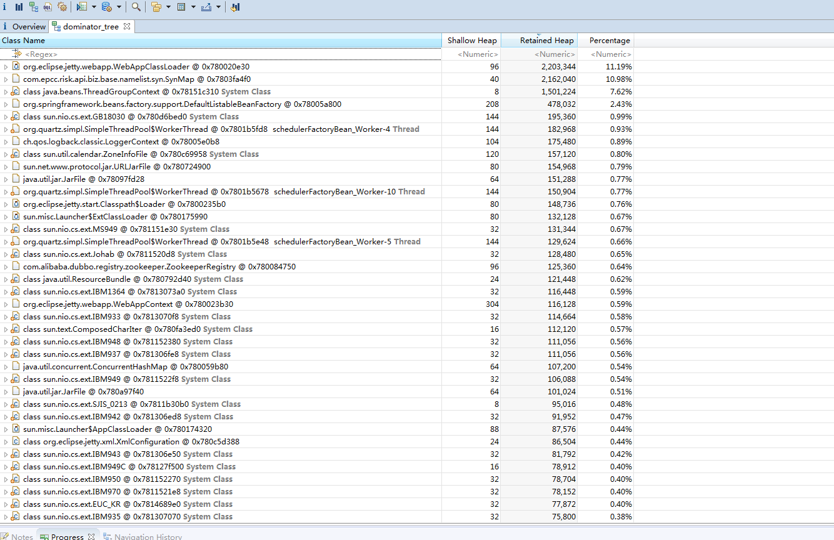The image size is (834, 540).
Task: Sort by Class Name column header
Action: click(x=221, y=41)
